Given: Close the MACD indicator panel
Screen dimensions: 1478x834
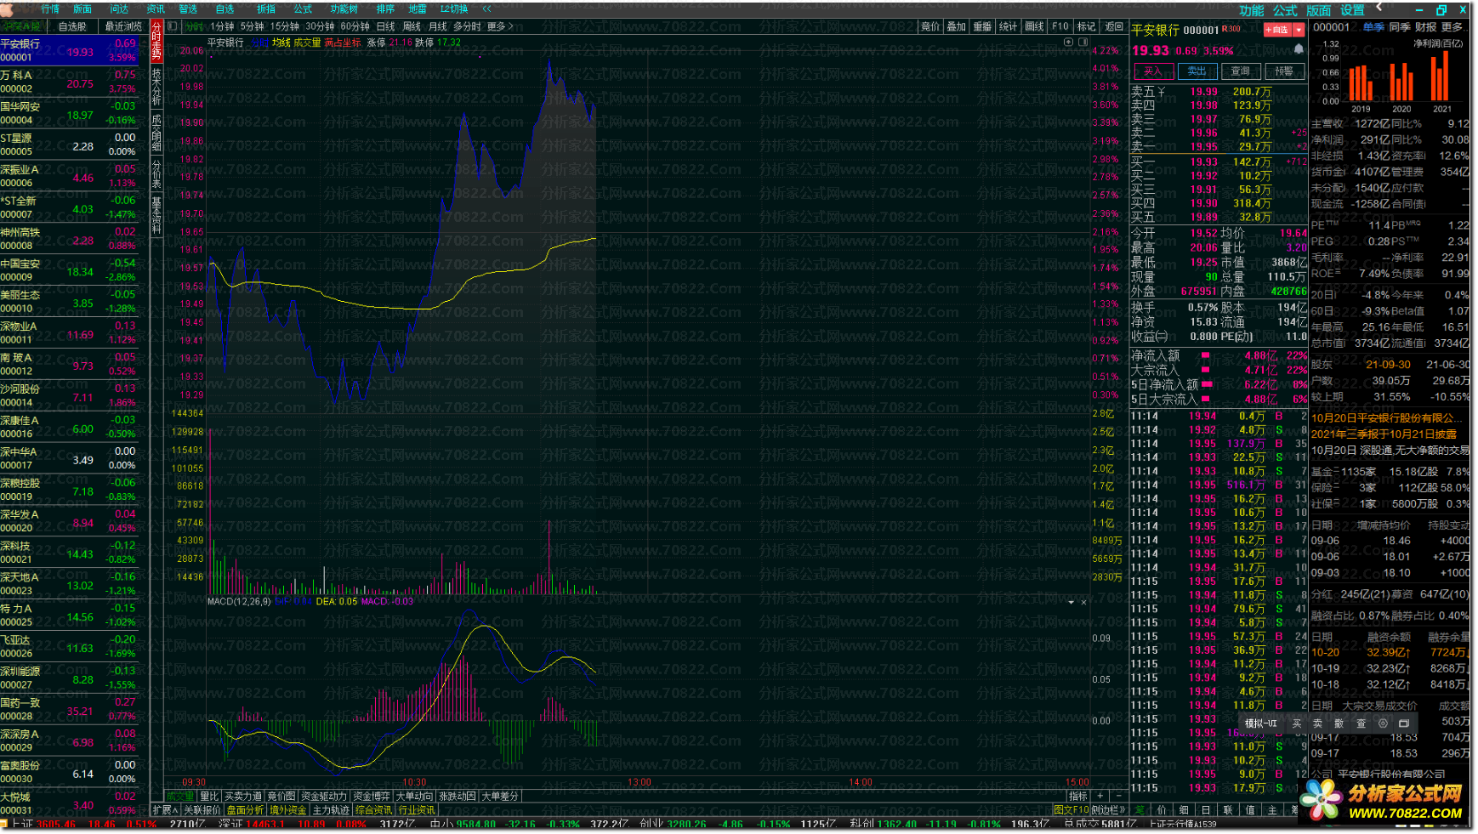Looking at the screenshot, I should [1083, 602].
